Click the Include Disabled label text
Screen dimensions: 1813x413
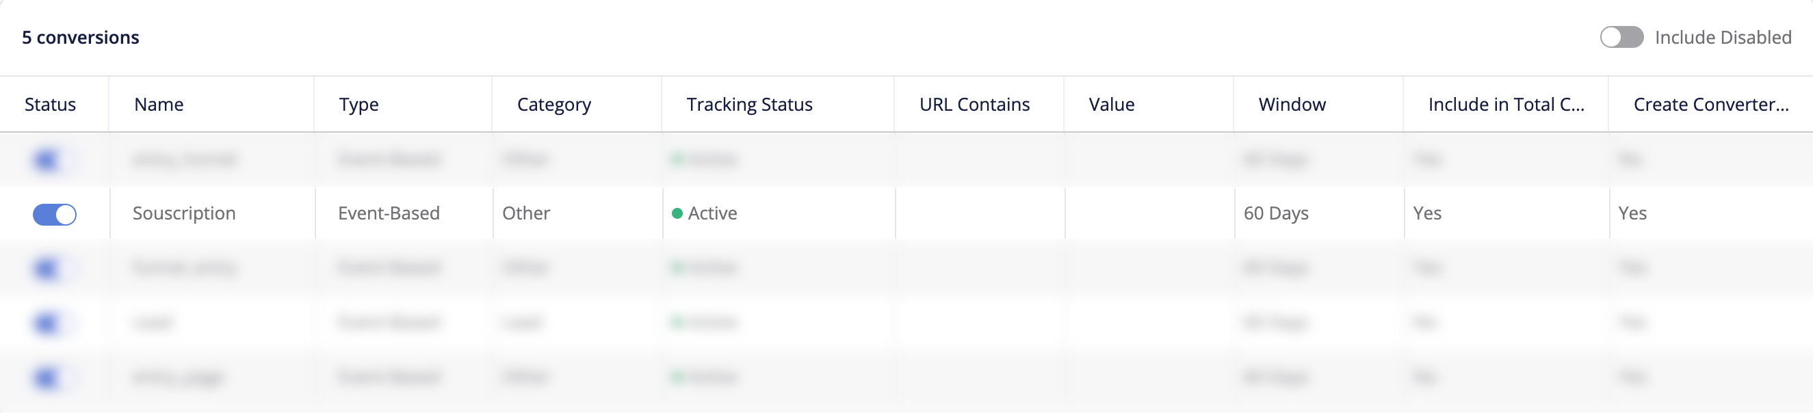point(1723,38)
